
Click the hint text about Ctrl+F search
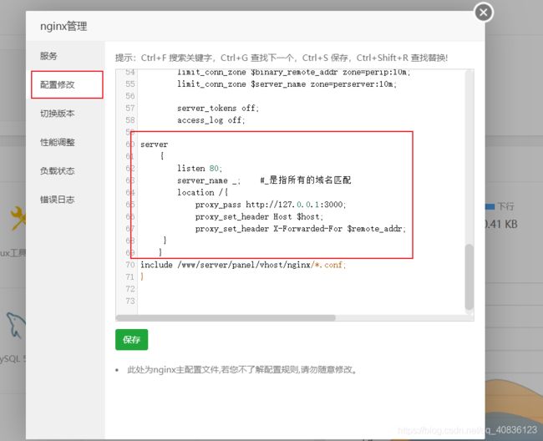point(282,58)
